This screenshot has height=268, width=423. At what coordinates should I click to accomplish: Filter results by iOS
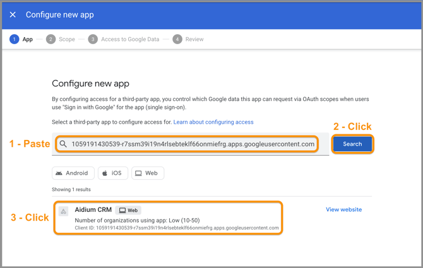[113, 173]
